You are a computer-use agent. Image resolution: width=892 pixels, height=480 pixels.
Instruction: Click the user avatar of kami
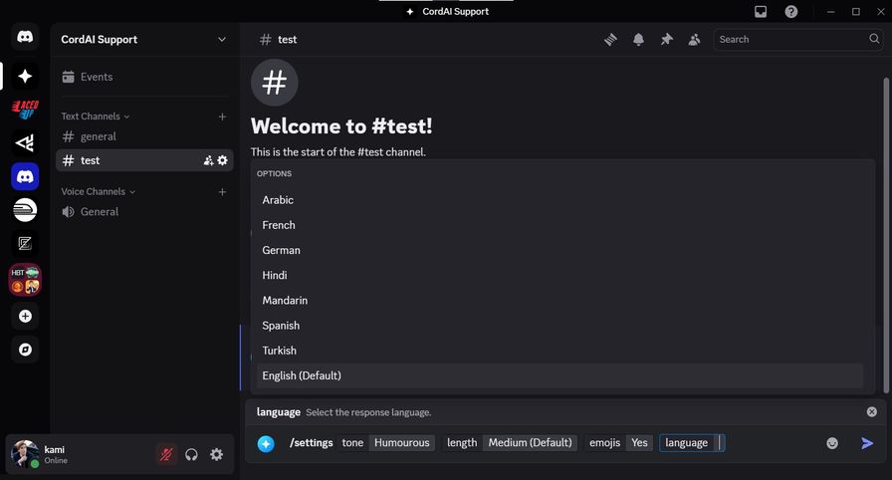[25, 454]
